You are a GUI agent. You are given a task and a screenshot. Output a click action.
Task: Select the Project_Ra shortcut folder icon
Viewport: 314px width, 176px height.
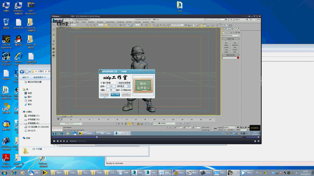(x=31, y=25)
